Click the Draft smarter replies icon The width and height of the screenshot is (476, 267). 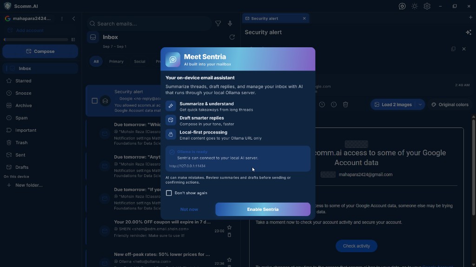pos(171,120)
